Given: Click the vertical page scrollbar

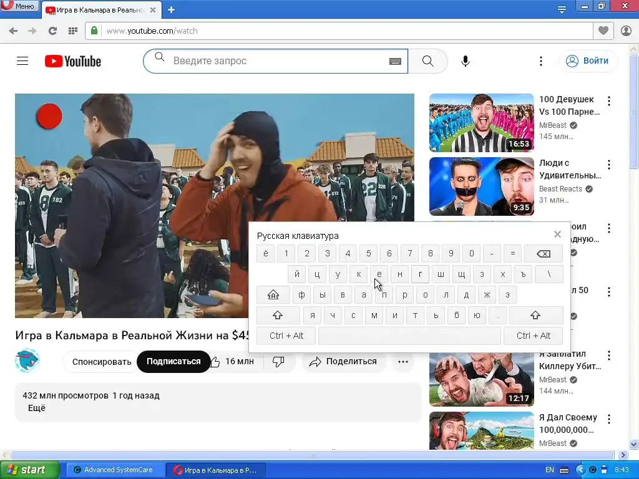Looking at the screenshot, I should pyautogui.click(x=634, y=111).
